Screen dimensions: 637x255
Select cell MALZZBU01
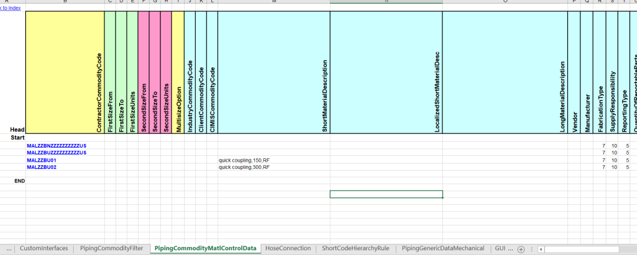[x=65, y=160]
